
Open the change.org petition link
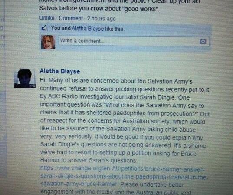(x=123, y=176)
